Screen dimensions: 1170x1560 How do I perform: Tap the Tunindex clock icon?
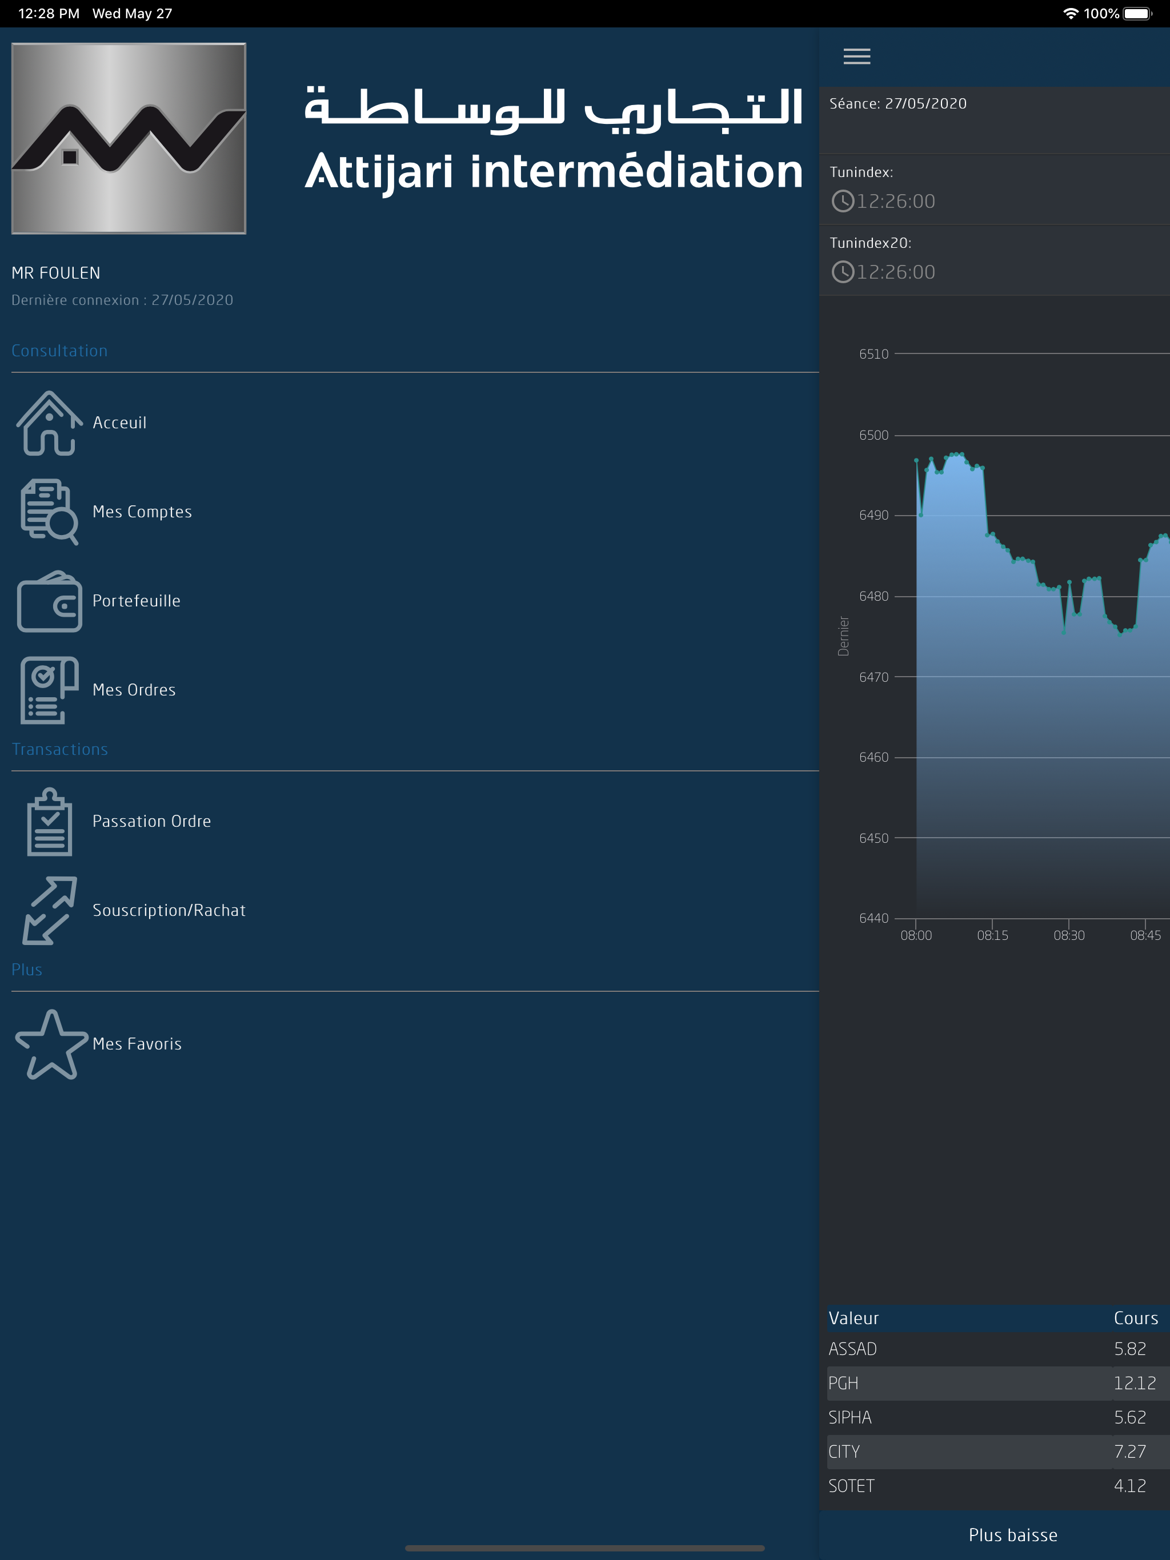(843, 202)
